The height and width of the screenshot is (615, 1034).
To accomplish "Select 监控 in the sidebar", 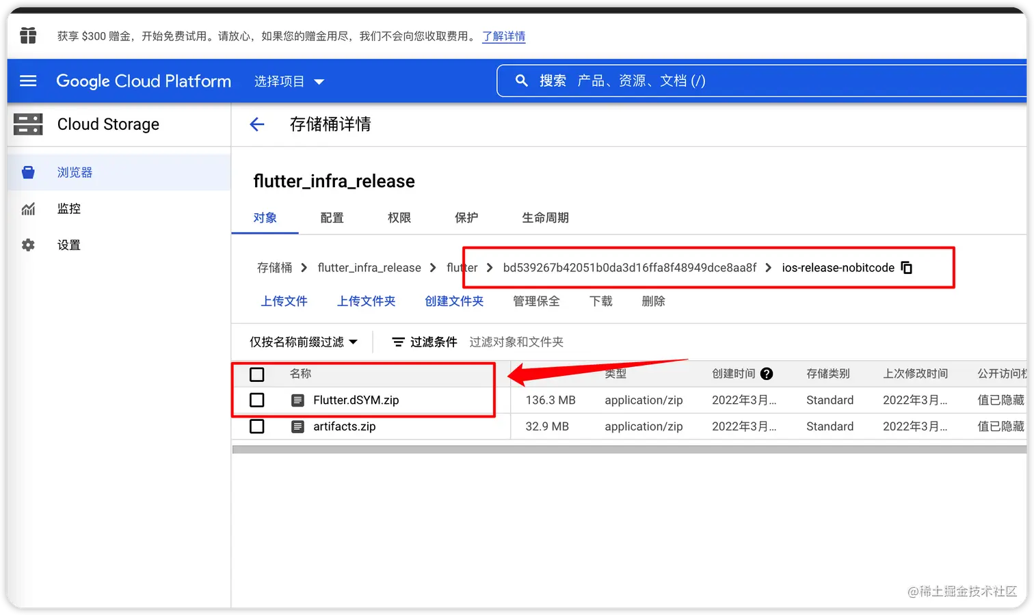I will click(119, 208).
